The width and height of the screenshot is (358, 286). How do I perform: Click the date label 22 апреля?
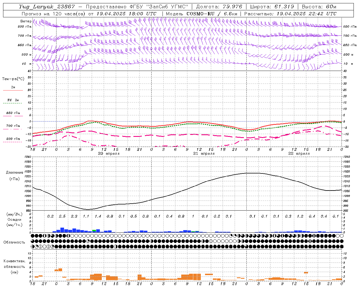point(299,154)
